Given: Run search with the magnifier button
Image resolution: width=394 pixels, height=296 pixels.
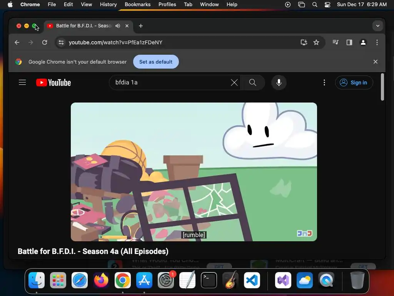Looking at the screenshot, I should (x=253, y=82).
